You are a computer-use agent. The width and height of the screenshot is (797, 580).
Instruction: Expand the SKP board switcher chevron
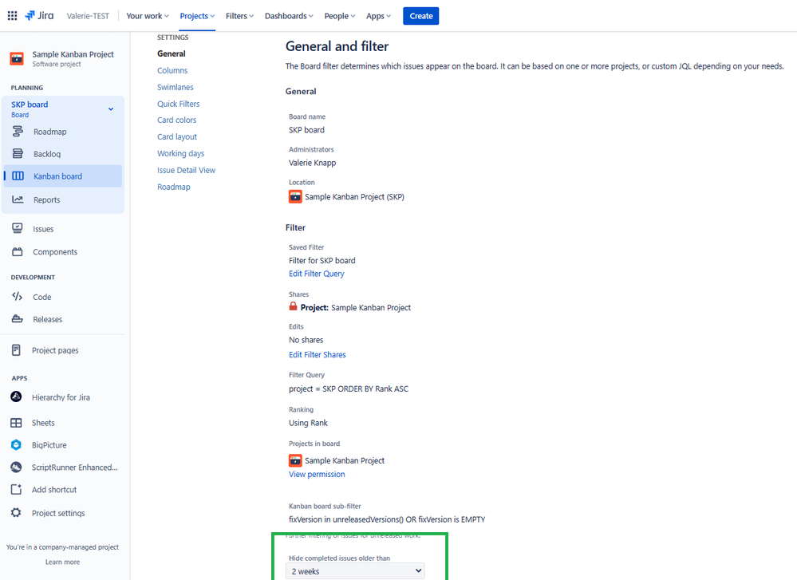111,109
